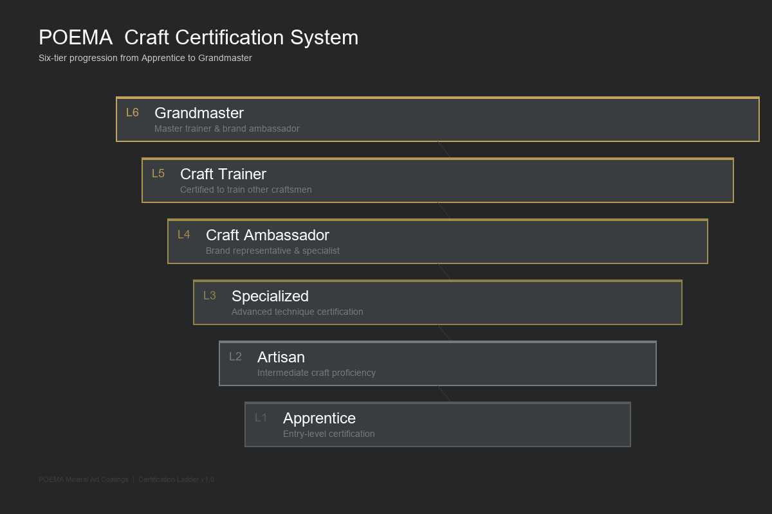Click the L4 level label
The image size is (772, 514).
click(184, 235)
